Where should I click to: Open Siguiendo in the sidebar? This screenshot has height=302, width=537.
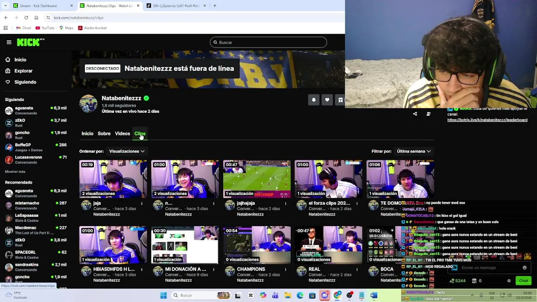[25, 82]
